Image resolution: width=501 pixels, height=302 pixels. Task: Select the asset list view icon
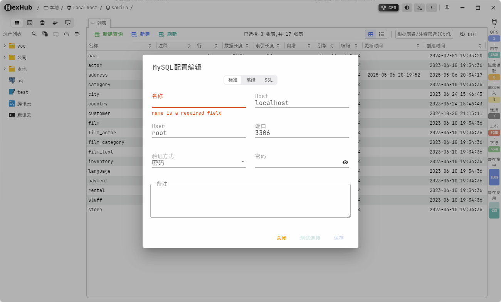pyautogui.click(x=17, y=23)
